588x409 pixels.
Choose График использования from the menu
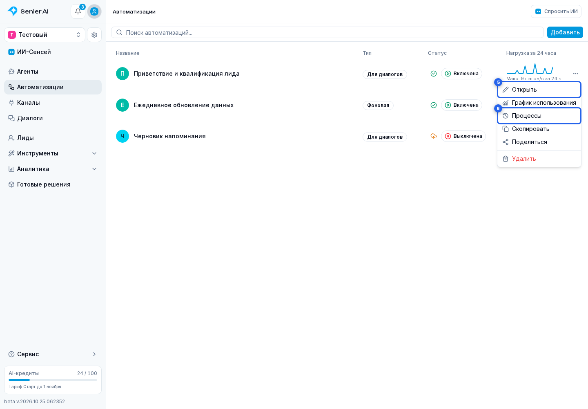(x=539, y=103)
